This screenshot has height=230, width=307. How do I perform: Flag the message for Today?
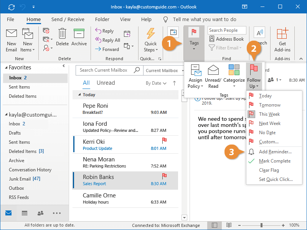[x=274, y=95]
